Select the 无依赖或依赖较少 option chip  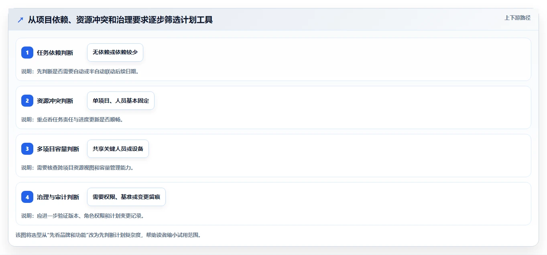click(115, 53)
